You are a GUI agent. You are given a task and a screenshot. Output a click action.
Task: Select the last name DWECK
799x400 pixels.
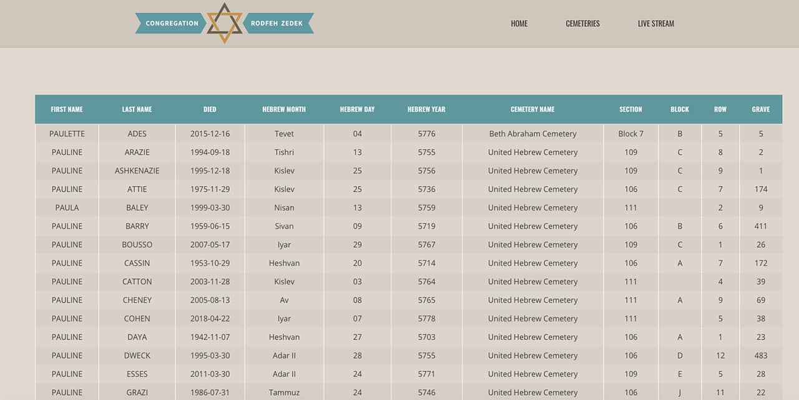137,356
